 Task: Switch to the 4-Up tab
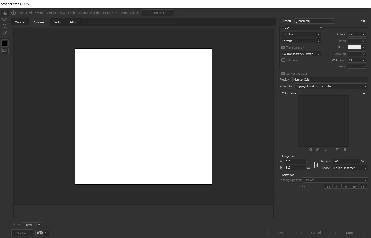click(73, 22)
